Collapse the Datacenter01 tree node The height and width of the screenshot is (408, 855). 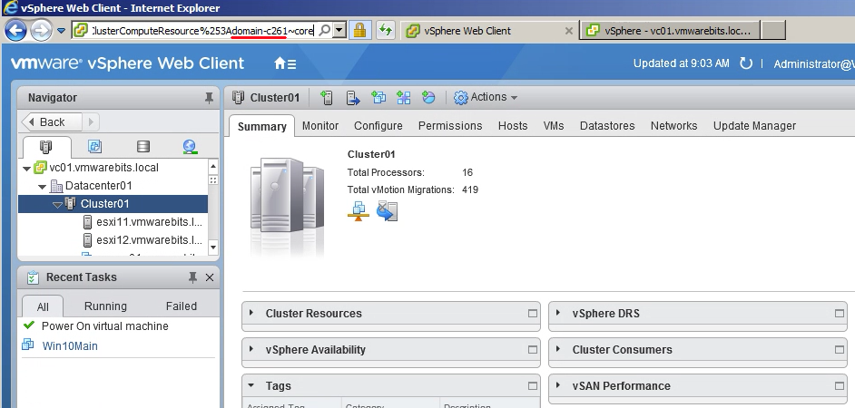(x=42, y=186)
